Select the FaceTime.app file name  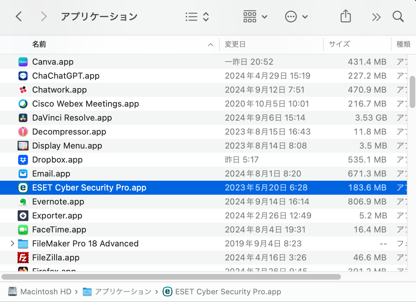pyautogui.click(x=59, y=230)
